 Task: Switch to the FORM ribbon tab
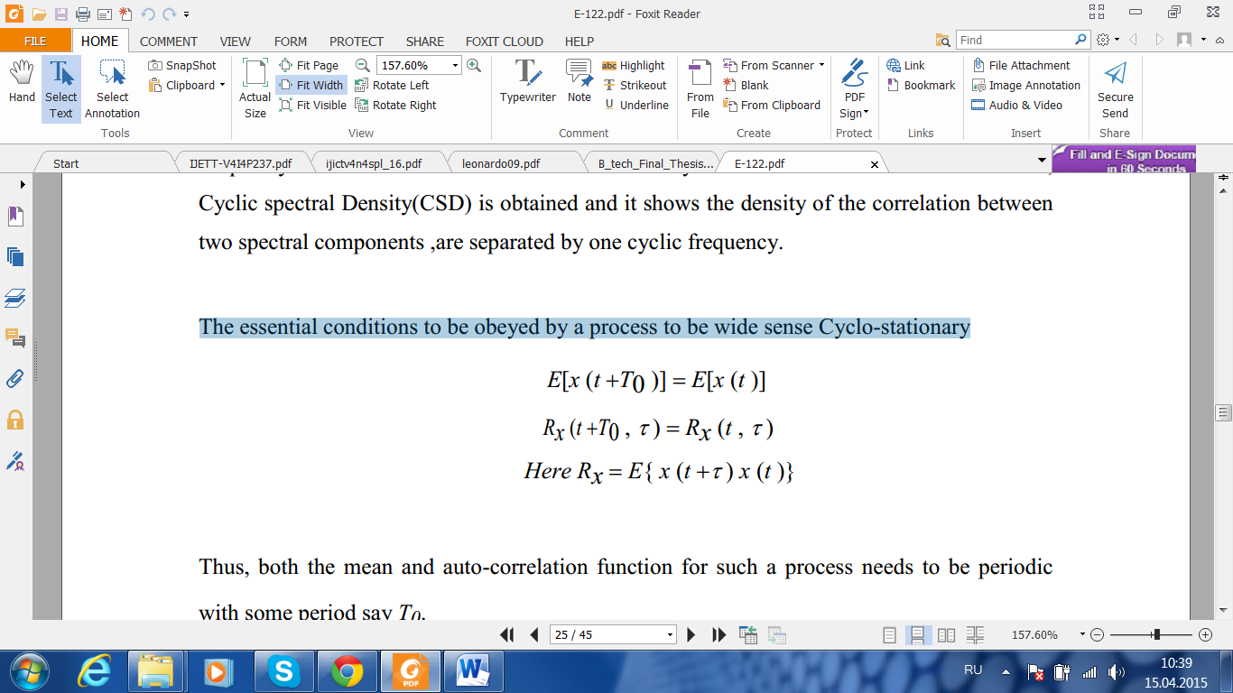click(x=291, y=41)
